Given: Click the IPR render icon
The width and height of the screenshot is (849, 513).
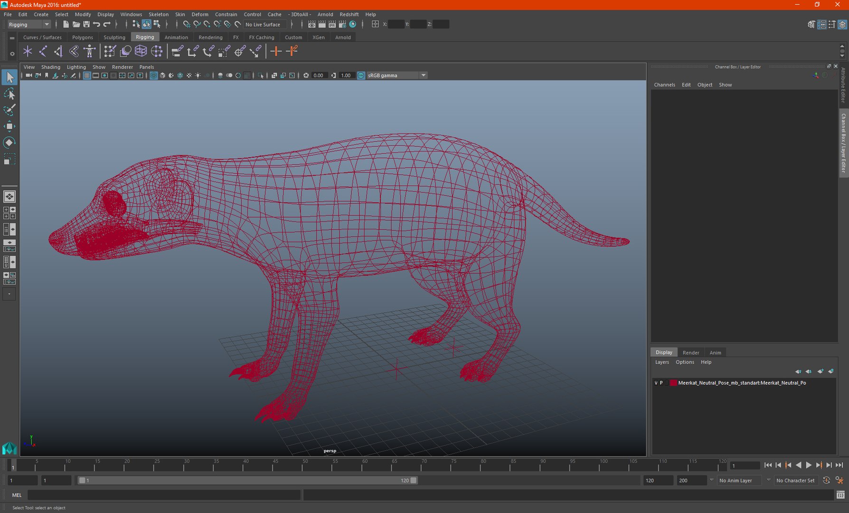Looking at the screenshot, I should point(332,24).
